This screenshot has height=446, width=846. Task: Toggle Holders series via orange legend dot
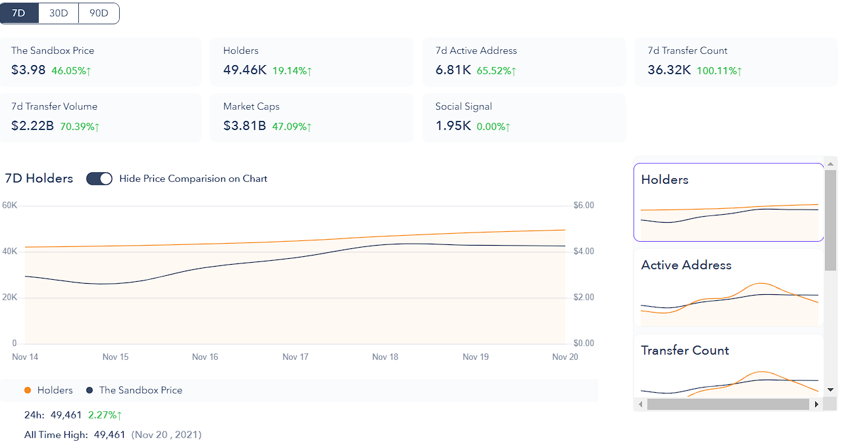click(x=28, y=390)
